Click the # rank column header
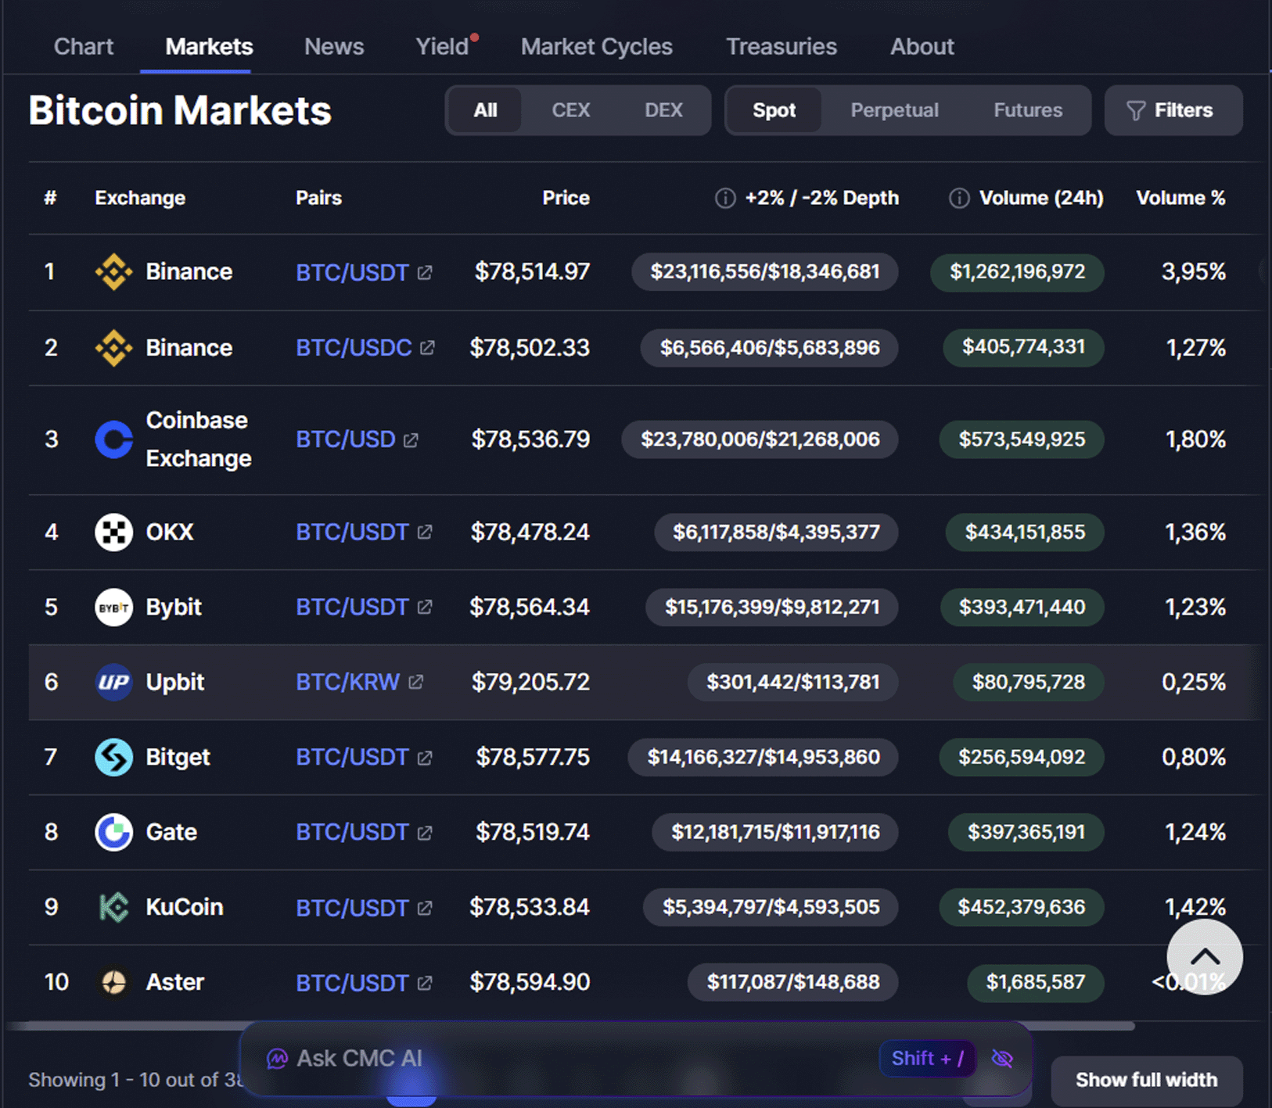The image size is (1272, 1108). tap(50, 199)
